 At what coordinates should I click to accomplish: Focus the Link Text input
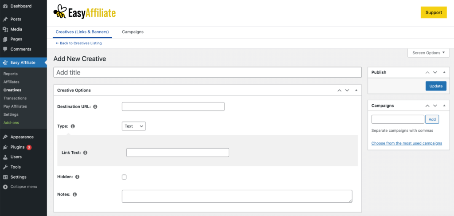click(x=178, y=153)
